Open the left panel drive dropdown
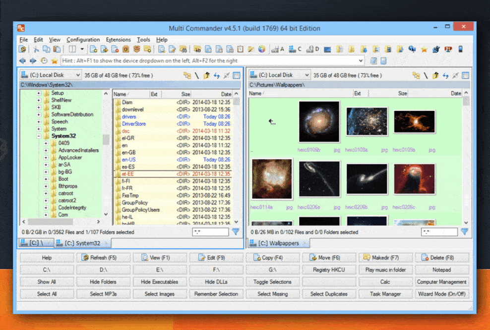The width and height of the screenshot is (490, 330). coord(50,75)
